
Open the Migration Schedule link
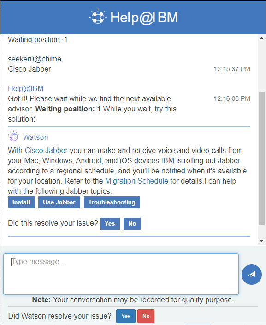pyautogui.click(x=136, y=181)
